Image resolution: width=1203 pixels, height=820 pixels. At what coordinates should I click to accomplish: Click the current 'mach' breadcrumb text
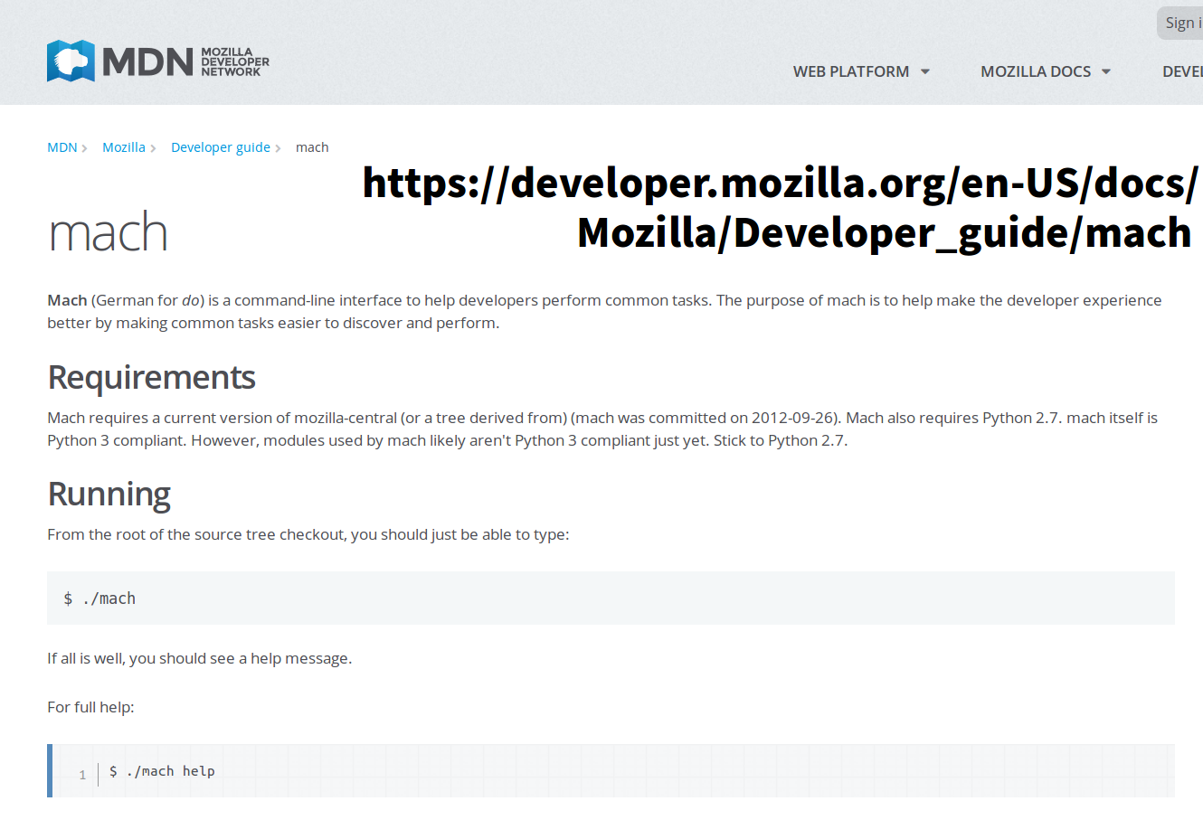(x=312, y=147)
